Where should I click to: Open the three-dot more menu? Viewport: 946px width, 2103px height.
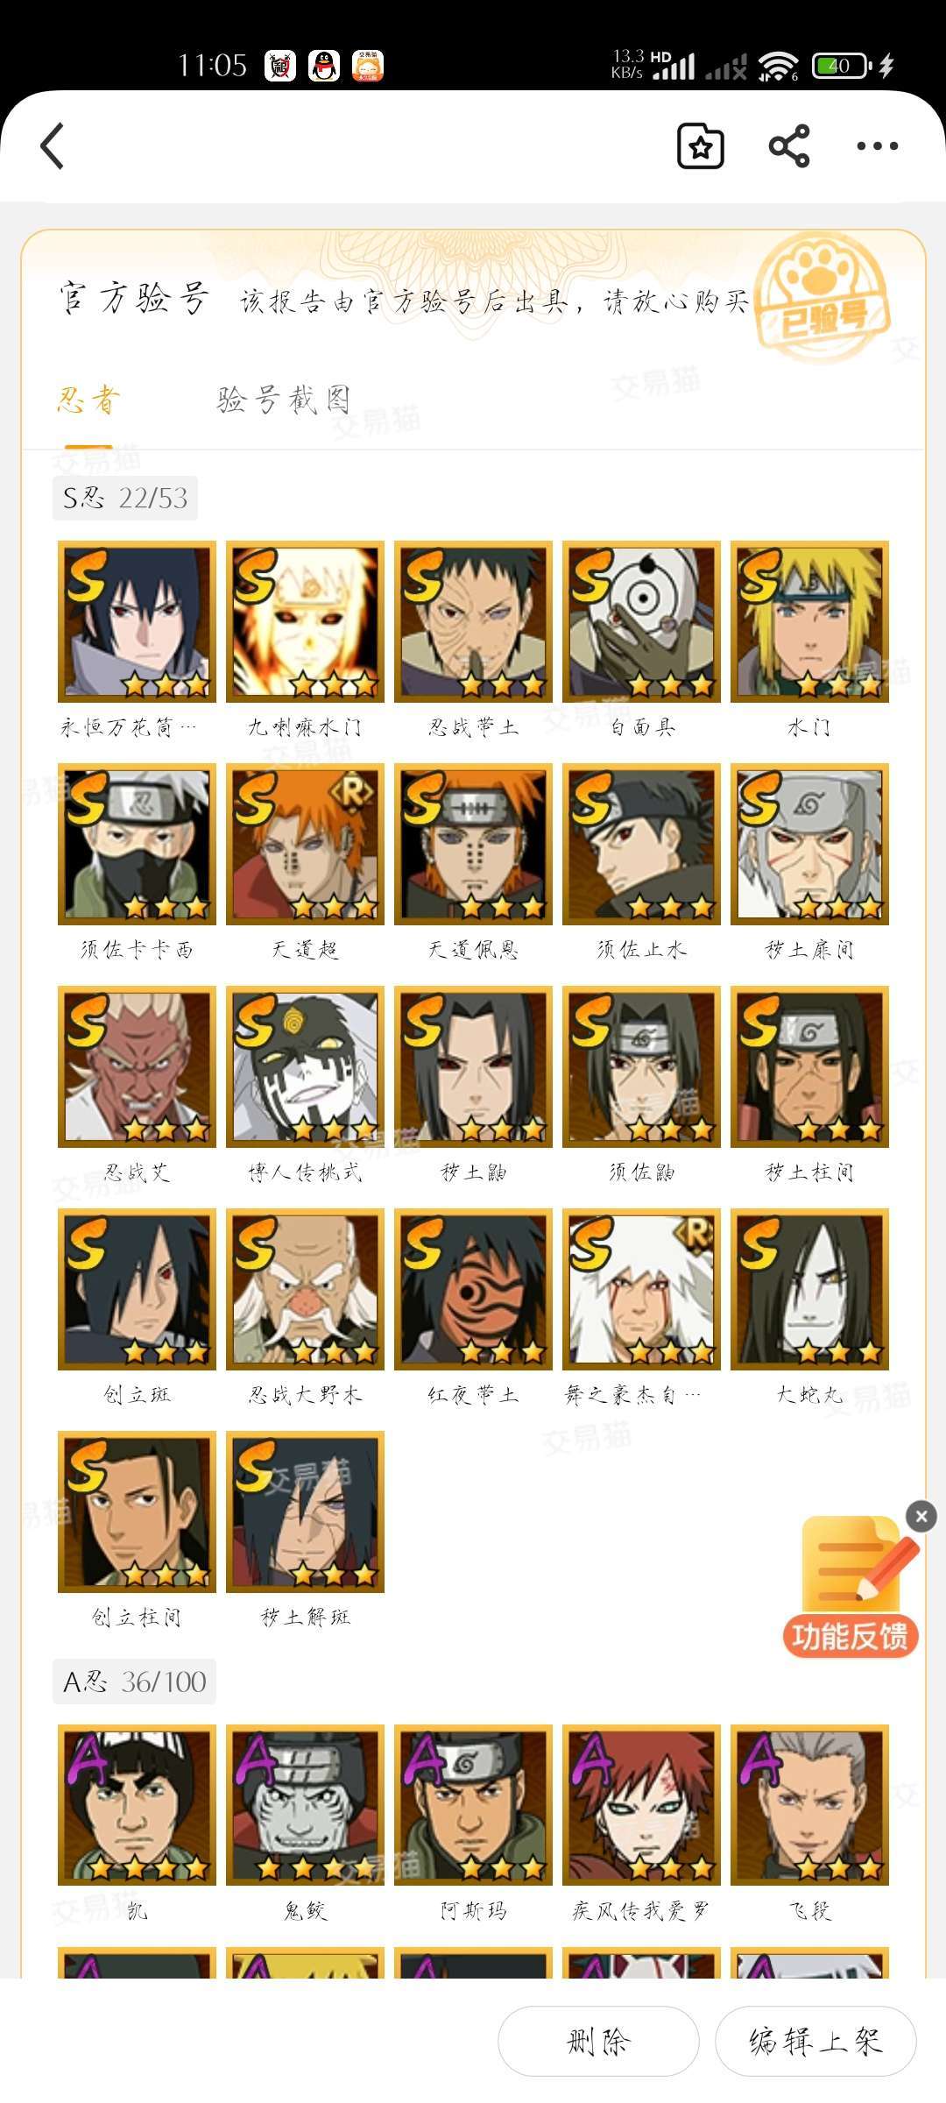[x=878, y=146]
